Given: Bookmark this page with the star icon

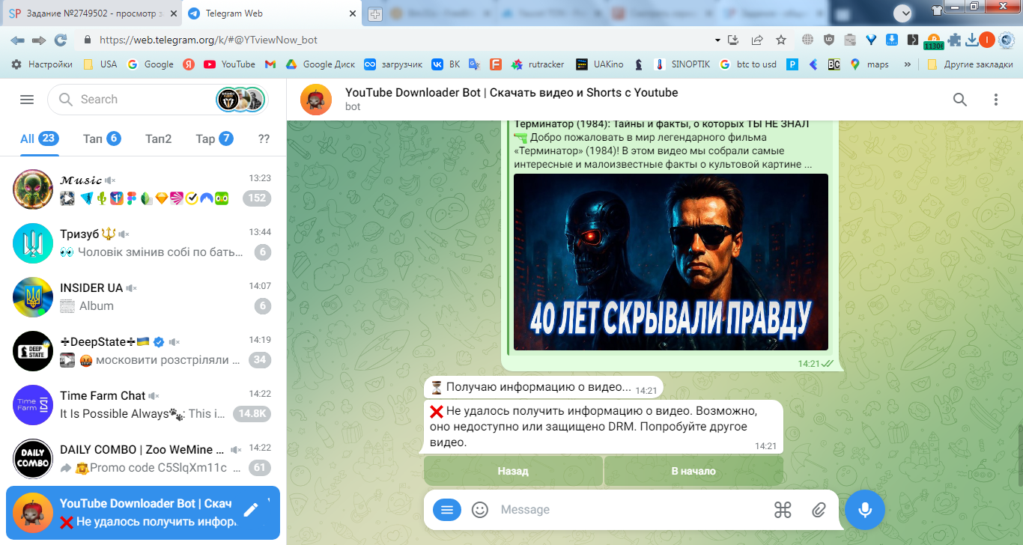Looking at the screenshot, I should point(781,40).
